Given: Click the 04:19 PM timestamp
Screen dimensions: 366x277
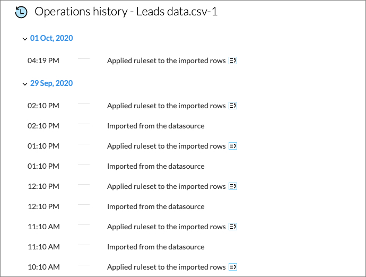Looking at the screenshot, I should point(43,61).
